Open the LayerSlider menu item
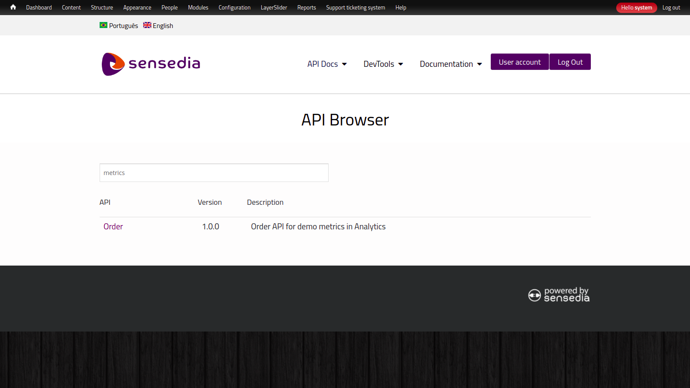This screenshot has height=388, width=690. coord(273,7)
